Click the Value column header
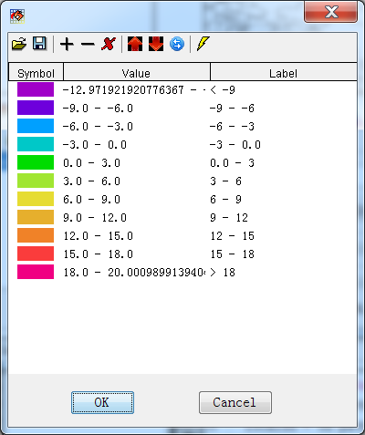This screenshot has width=365, height=435. [137, 72]
